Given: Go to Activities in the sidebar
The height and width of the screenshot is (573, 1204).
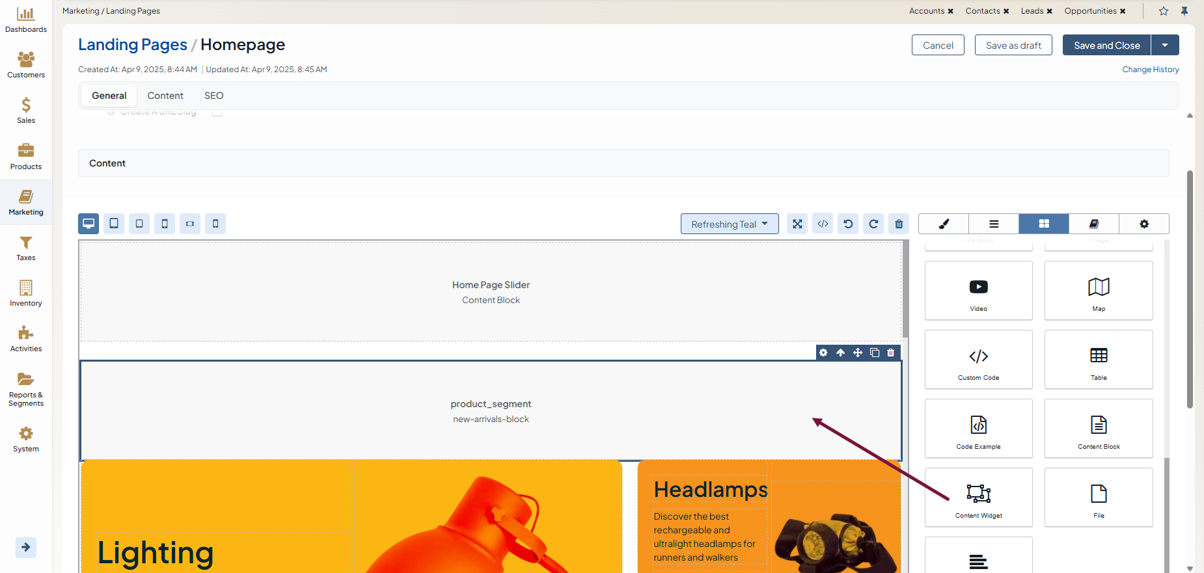Looking at the screenshot, I should tap(26, 339).
